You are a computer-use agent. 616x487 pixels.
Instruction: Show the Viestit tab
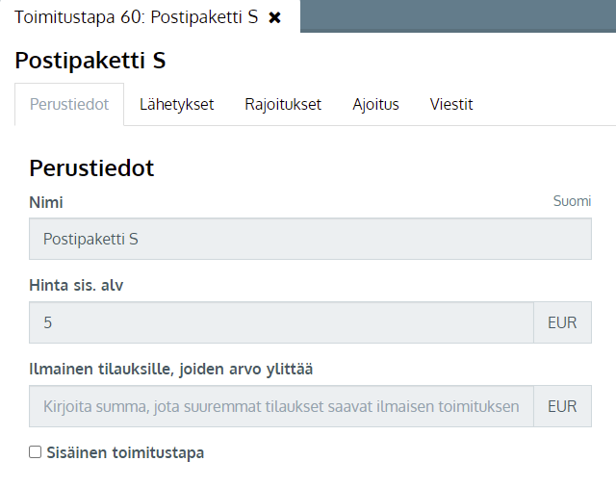(451, 105)
